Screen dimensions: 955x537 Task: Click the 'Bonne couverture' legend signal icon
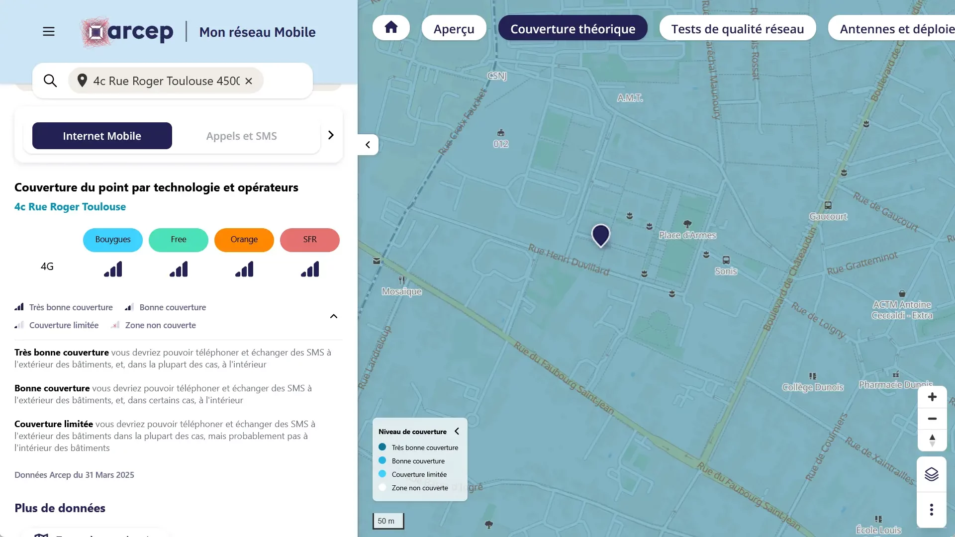129,307
